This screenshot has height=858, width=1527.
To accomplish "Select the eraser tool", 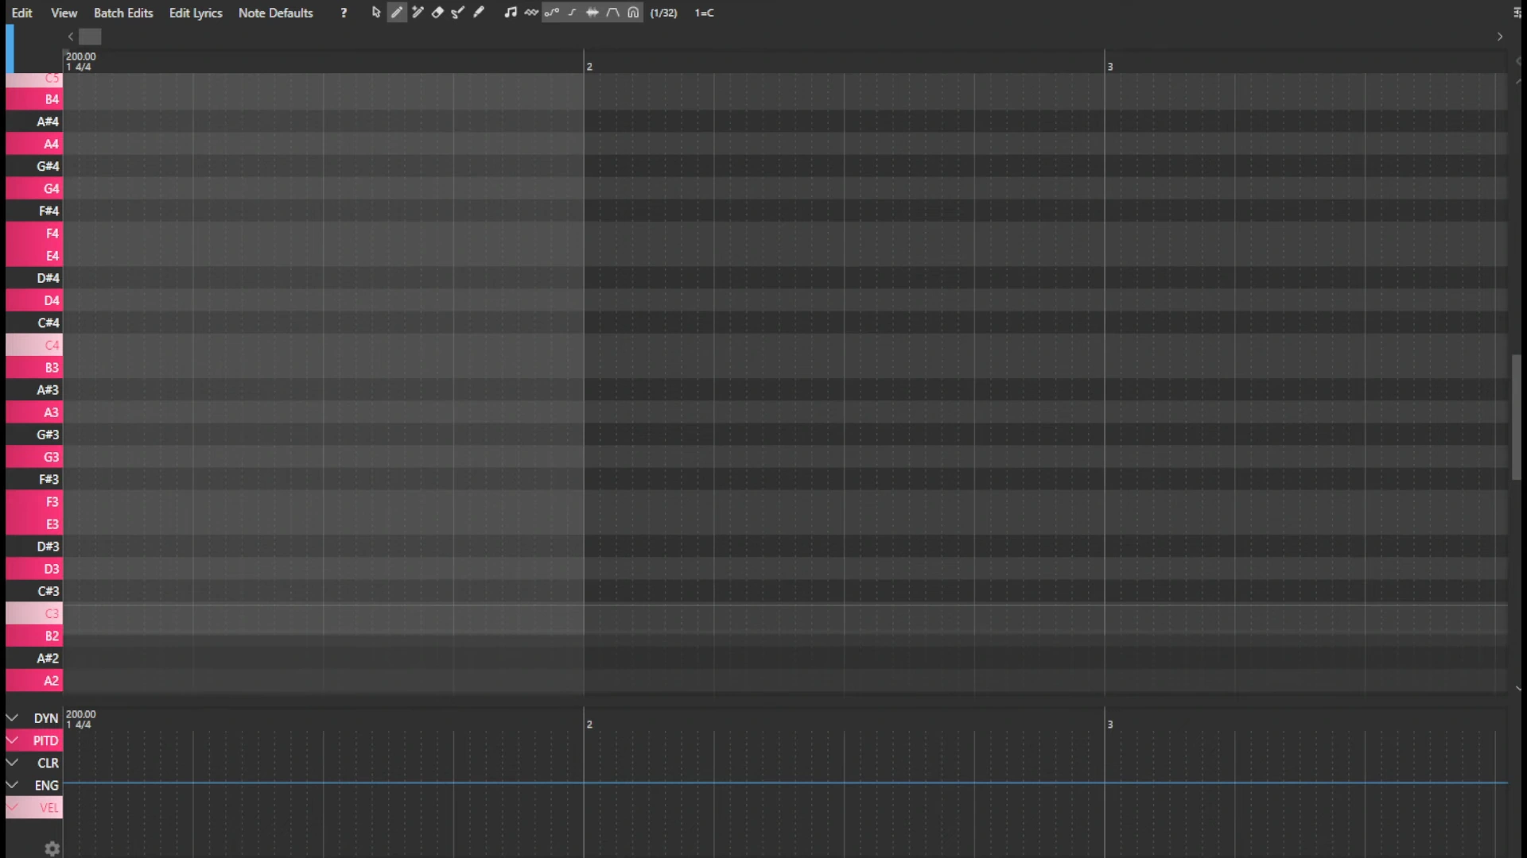I will pos(437,13).
